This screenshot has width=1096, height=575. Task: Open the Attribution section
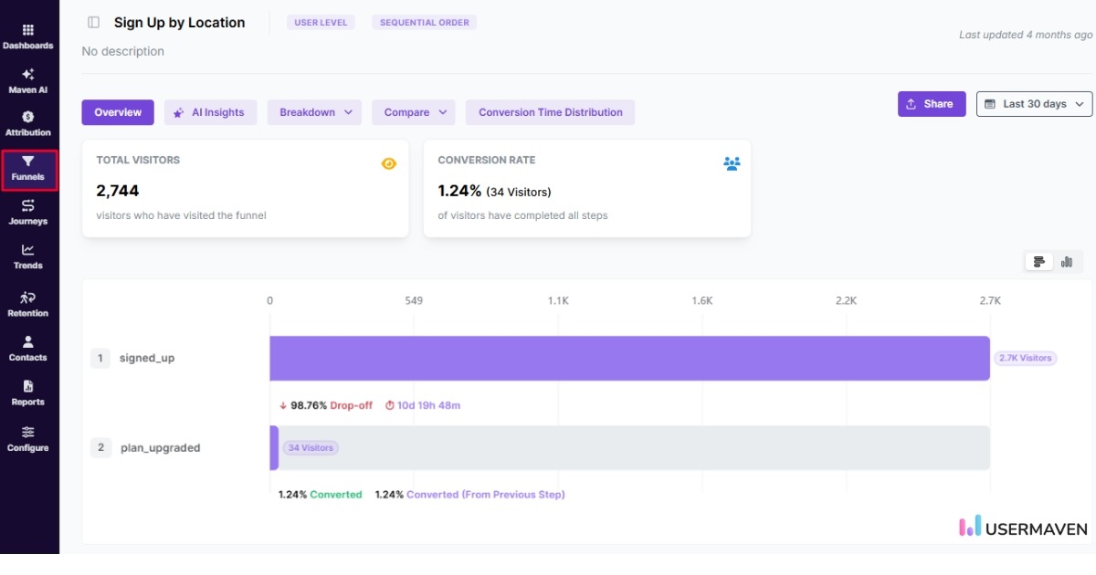pos(28,125)
